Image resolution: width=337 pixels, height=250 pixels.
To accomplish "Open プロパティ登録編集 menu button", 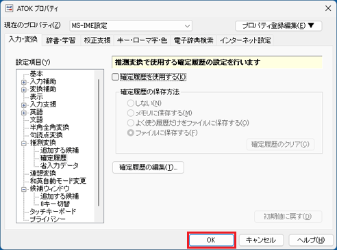I will tap(279, 26).
